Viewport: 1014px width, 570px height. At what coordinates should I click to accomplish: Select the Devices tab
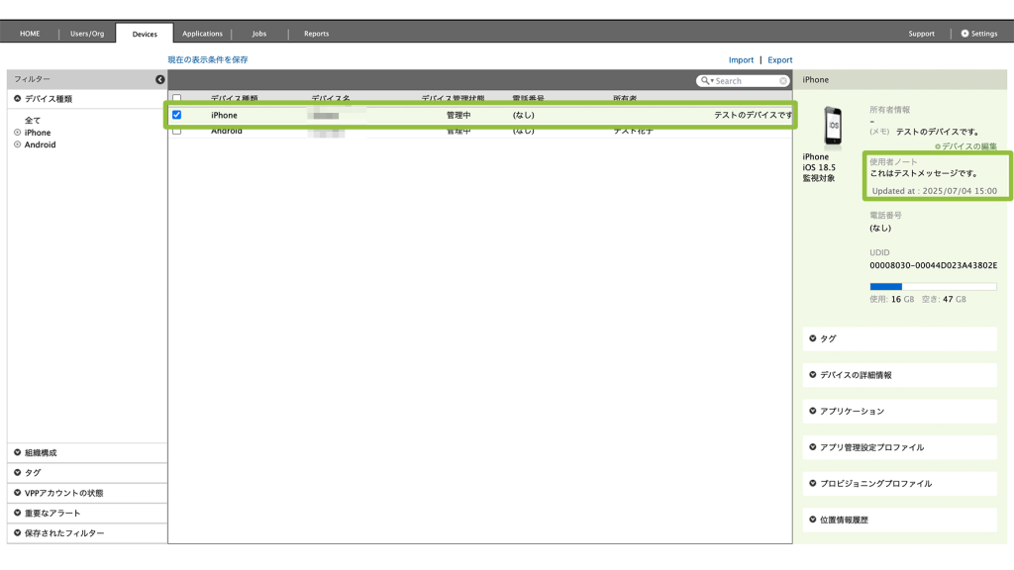pyautogui.click(x=145, y=34)
